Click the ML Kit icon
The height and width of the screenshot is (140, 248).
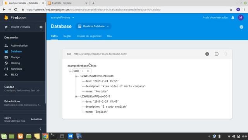[x=6, y=75]
